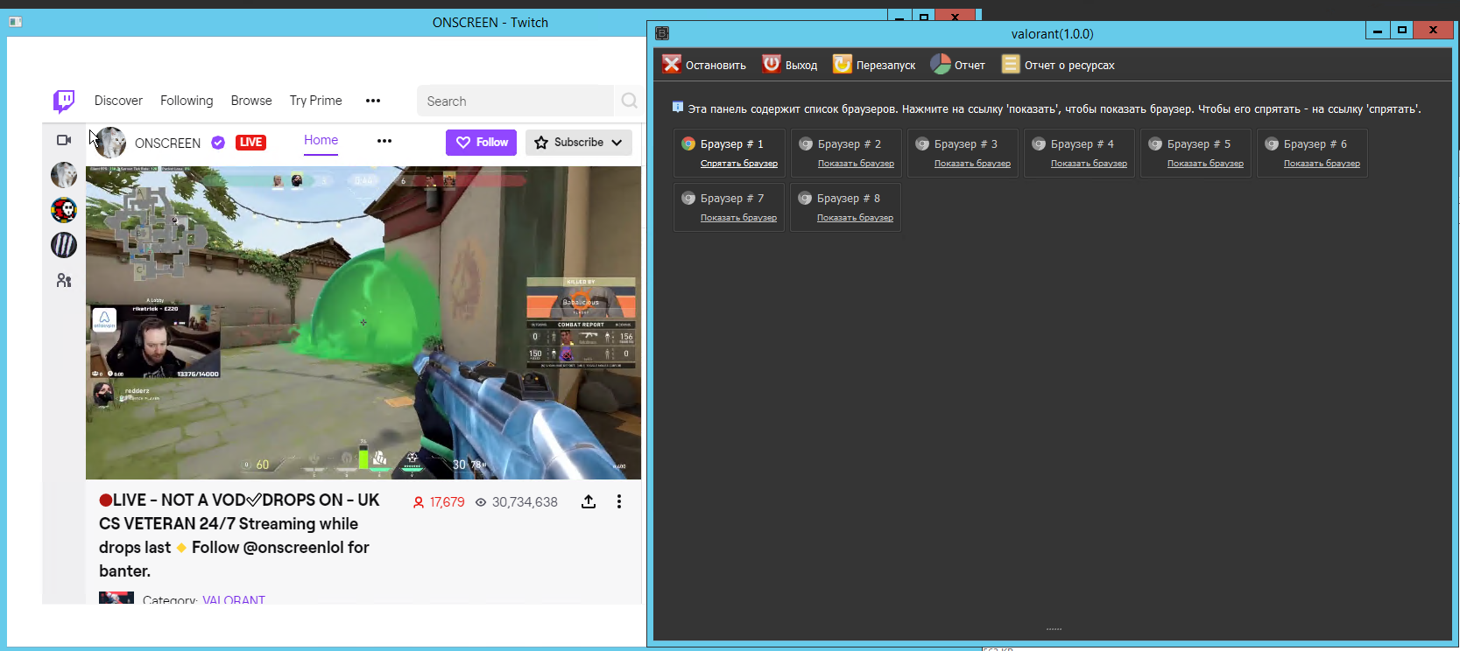Screen dimensions: 1460x651
Task: Click the grey icon for Браузер # 5
Action: point(1154,143)
